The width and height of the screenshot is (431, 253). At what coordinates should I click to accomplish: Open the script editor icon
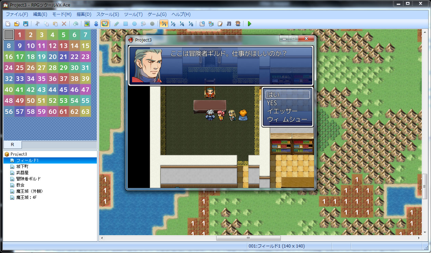pyautogui.click(x=220, y=24)
